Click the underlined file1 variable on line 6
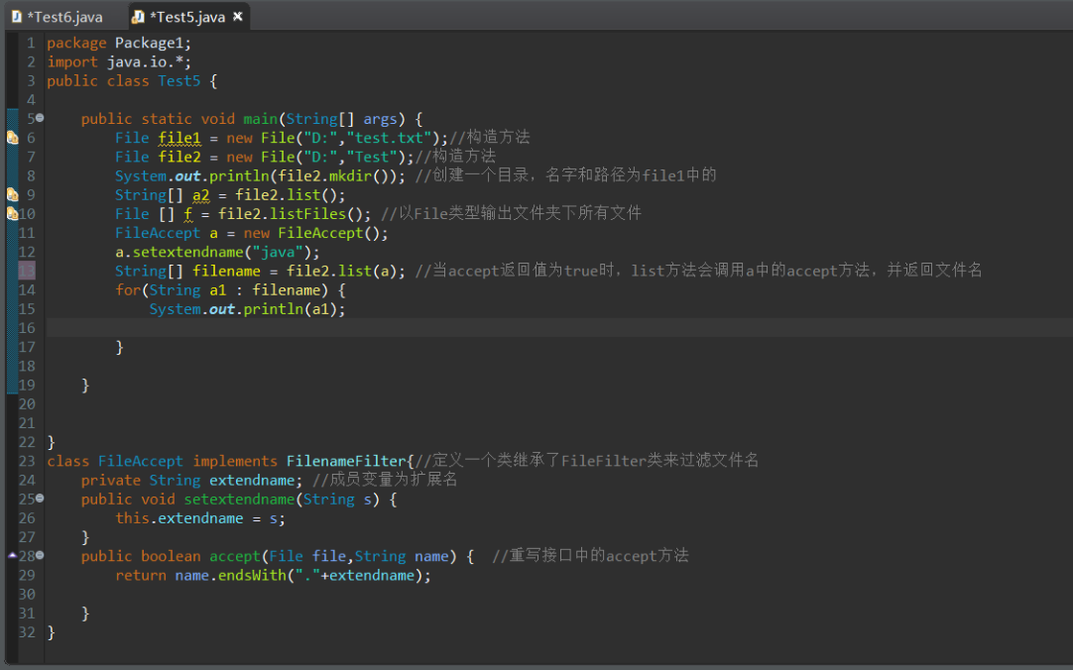The height and width of the screenshot is (670, 1073). click(179, 138)
